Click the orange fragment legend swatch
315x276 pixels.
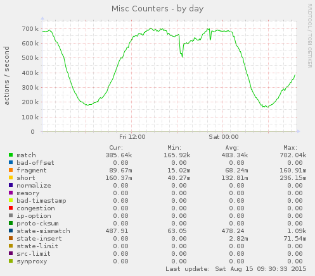point(11,170)
